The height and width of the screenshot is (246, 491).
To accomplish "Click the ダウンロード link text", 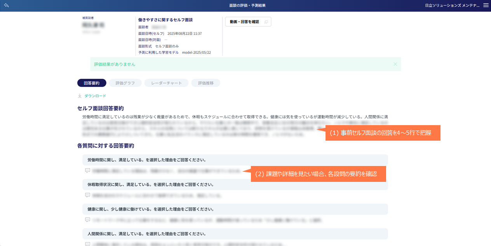I will click(95, 96).
